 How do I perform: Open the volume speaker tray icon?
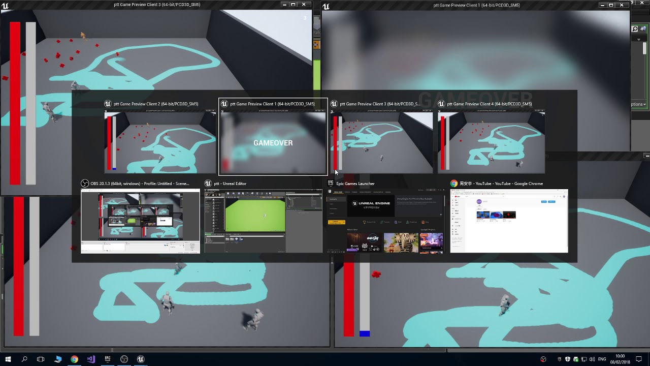pos(592,359)
